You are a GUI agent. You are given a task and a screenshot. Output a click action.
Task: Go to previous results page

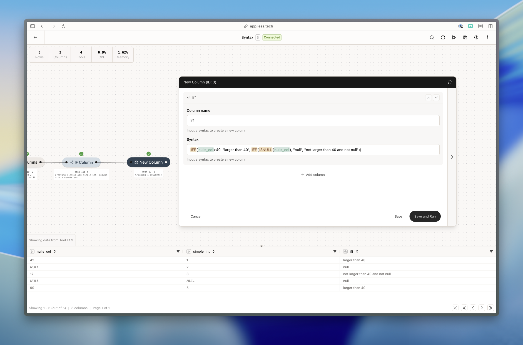(473, 308)
